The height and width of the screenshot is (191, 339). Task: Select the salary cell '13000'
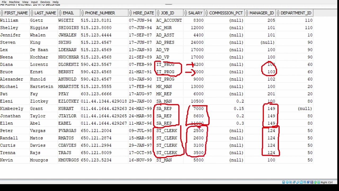pyautogui.click(x=197, y=86)
